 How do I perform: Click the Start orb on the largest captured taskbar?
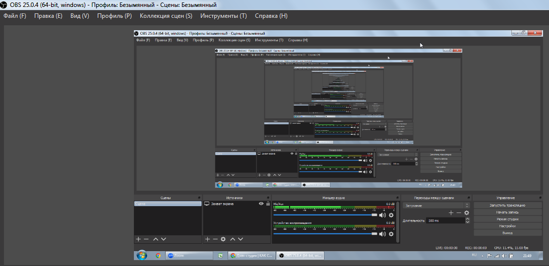tap(142, 256)
